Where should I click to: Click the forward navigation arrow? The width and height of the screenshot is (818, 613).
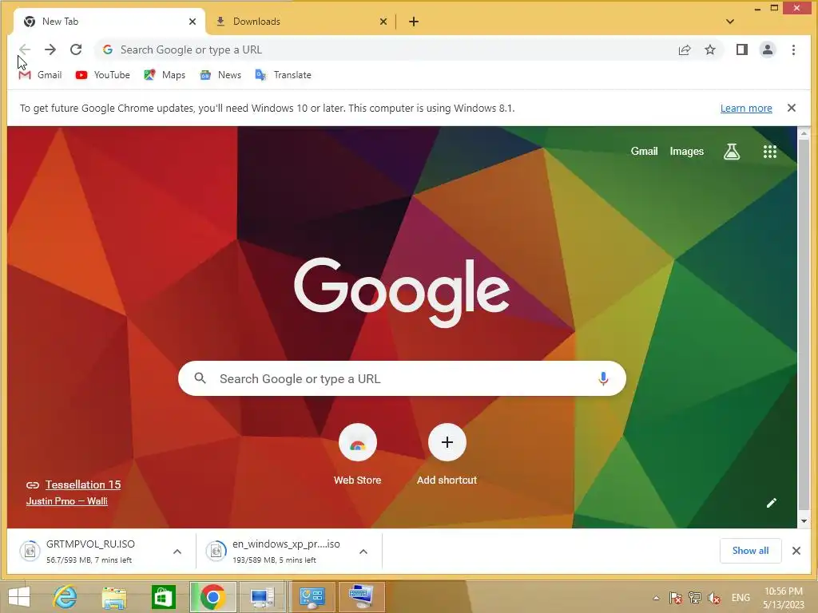point(50,49)
